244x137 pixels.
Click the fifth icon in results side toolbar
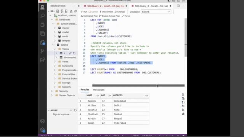pyautogui.click(x=183, y=110)
